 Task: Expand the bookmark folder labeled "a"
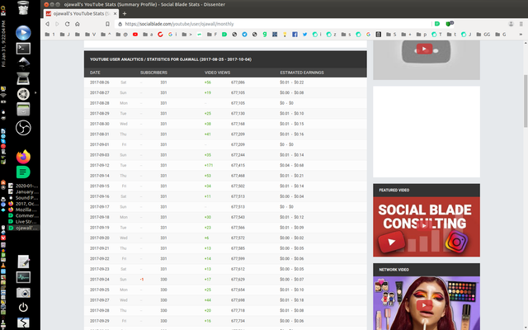point(148,35)
